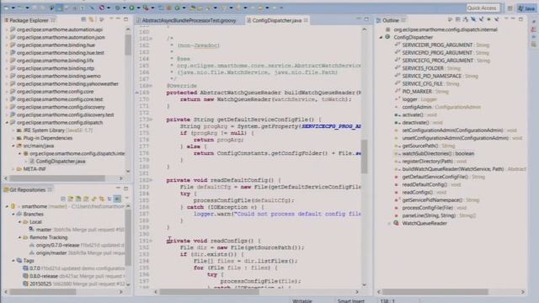Select org.eclipse.smarthome.config.discovery.test project
The image size is (539, 303).
pyautogui.click(x=65, y=114)
